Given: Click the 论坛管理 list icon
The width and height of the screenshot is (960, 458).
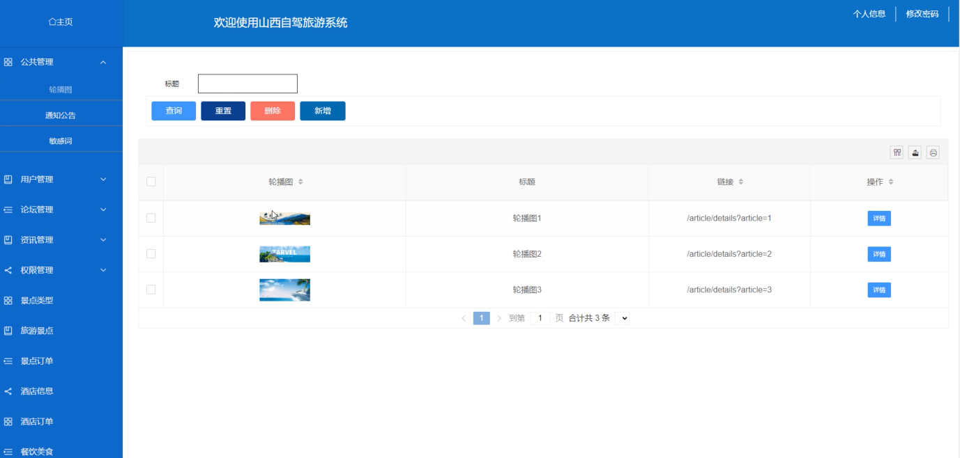Looking at the screenshot, I should click(x=8, y=210).
